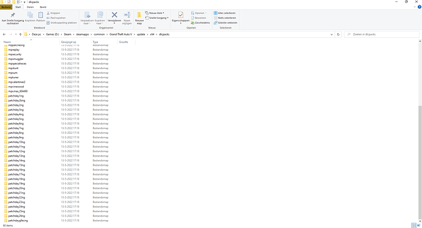The width and height of the screenshot is (422, 228).
Task: Select the mptuner folder
Action: click(13, 78)
